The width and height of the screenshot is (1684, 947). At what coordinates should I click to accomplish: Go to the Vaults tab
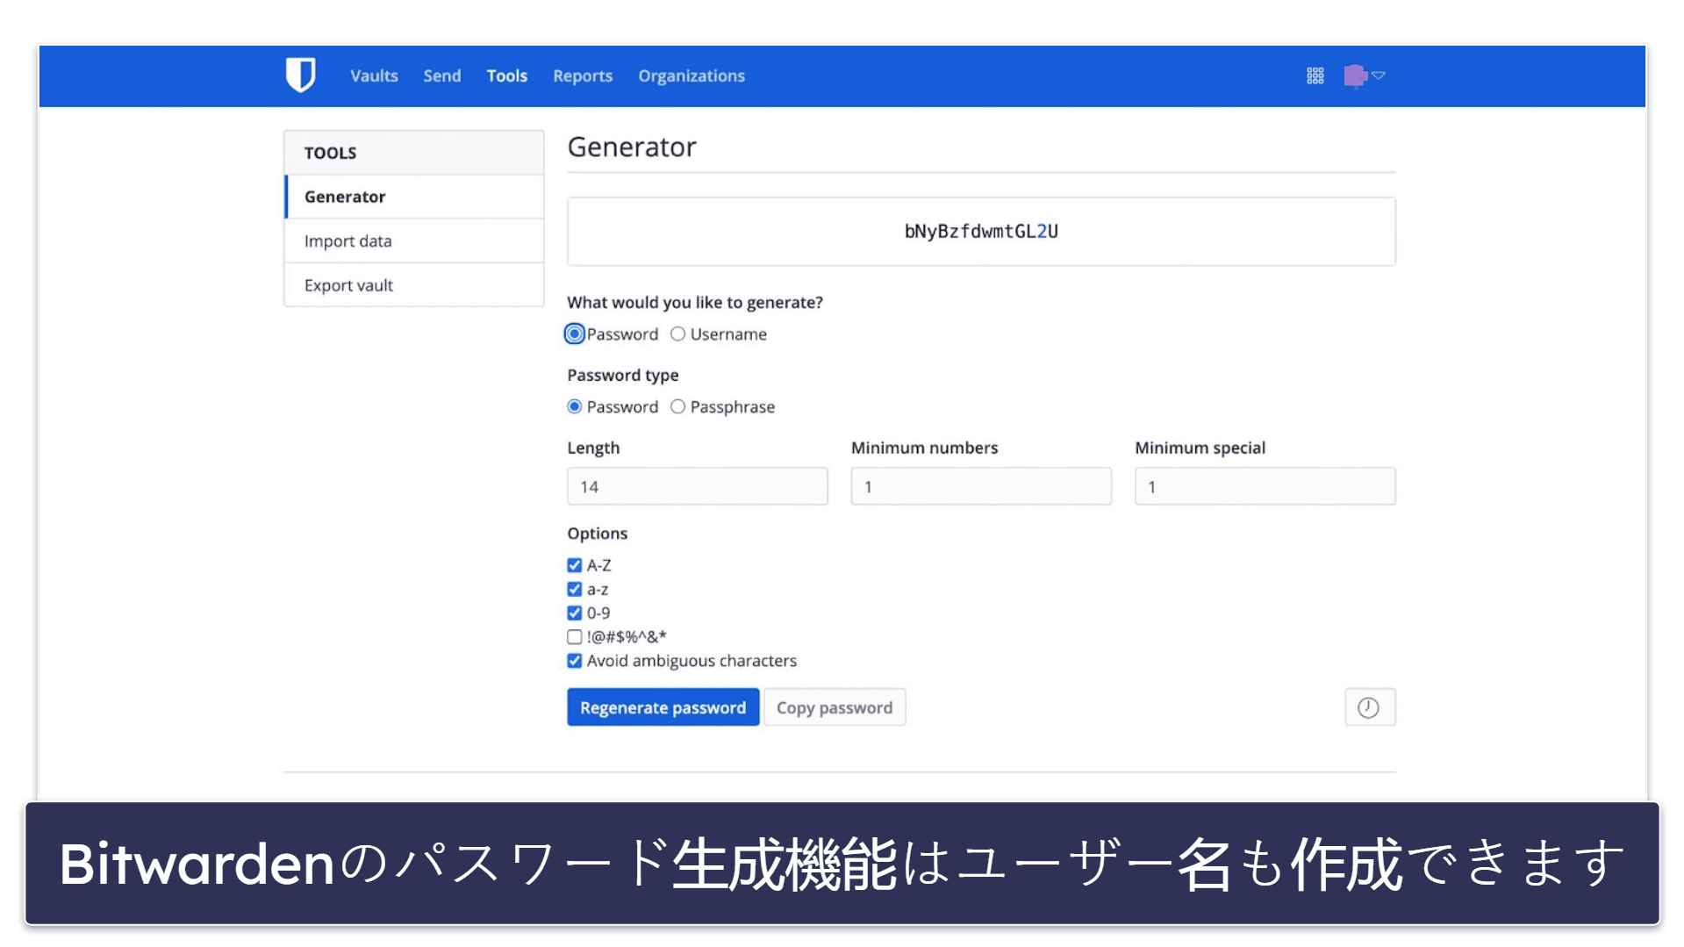pyautogui.click(x=374, y=76)
